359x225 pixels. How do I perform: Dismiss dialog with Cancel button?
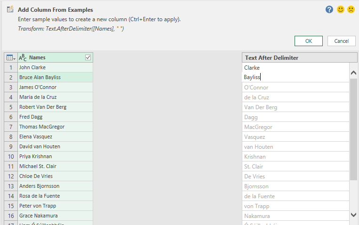point(342,41)
